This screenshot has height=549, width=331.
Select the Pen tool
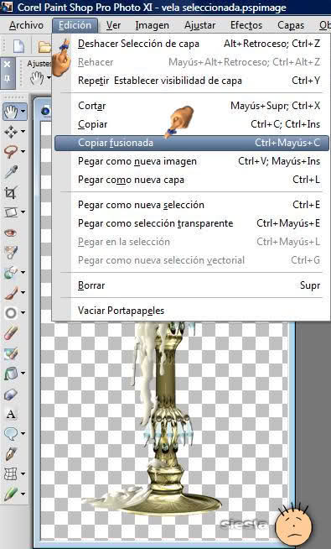(11, 454)
